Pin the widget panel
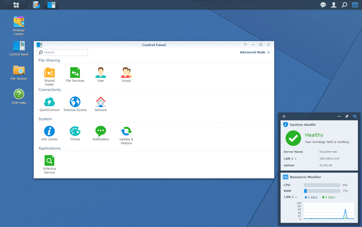The image size is (362, 227). point(347,116)
